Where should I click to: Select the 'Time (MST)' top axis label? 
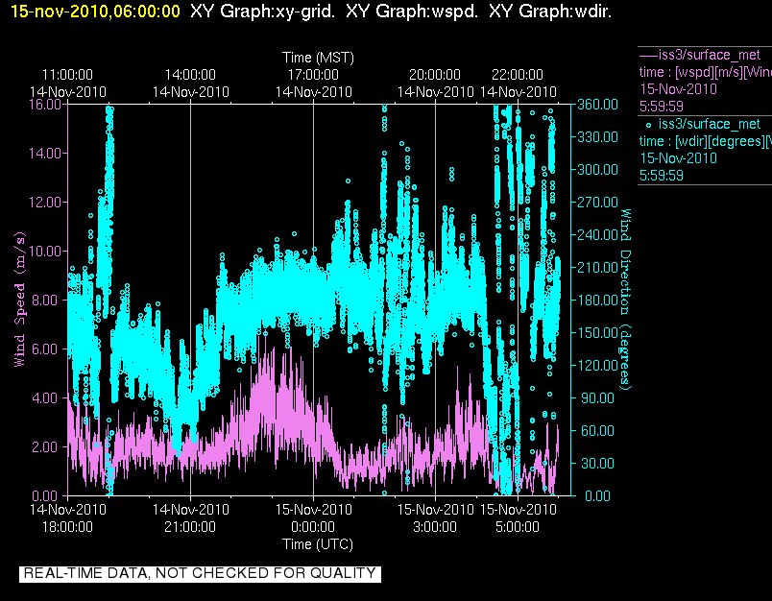pos(318,58)
